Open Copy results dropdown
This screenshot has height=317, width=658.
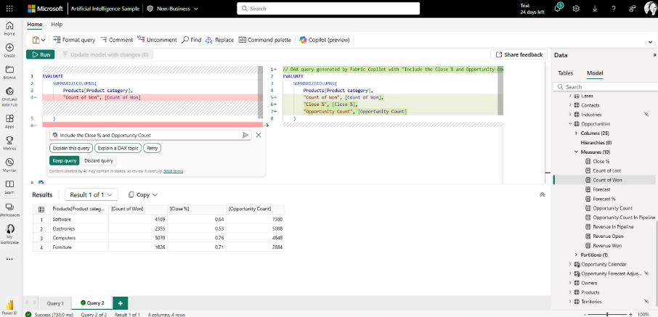click(142, 194)
